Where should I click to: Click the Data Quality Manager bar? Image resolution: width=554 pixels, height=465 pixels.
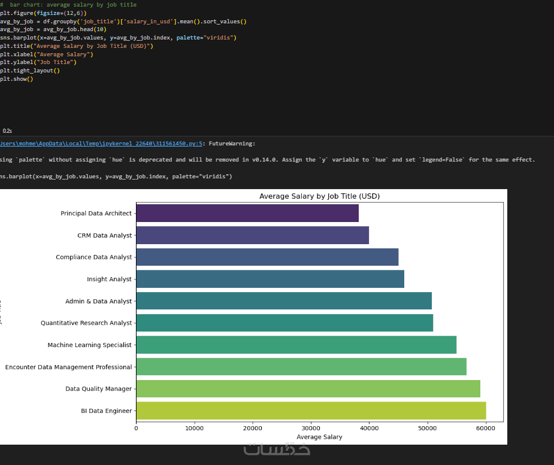308,389
